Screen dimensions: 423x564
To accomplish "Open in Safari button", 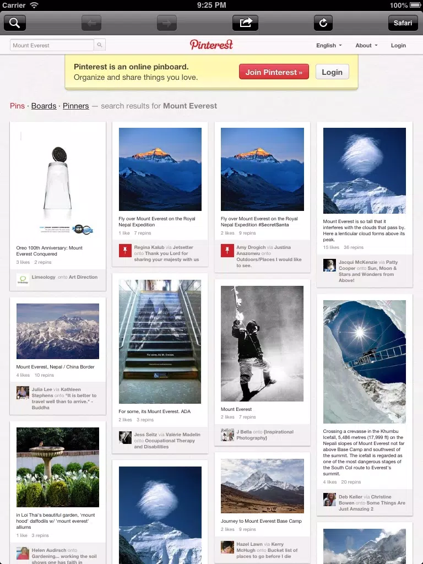I will coord(403,23).
